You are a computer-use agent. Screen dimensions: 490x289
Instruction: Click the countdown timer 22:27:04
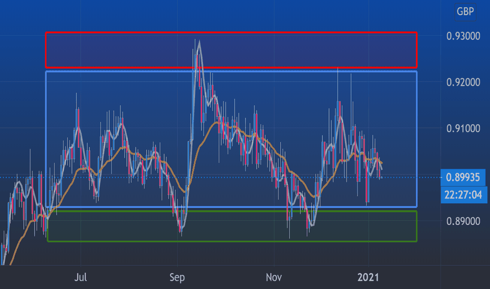(463, 194)
